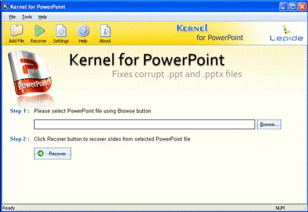The height and width of the screenshot is (212, 308).
Task: Click the 'Click Recover button to recover slides' text
Action: (x=112, y=139)
